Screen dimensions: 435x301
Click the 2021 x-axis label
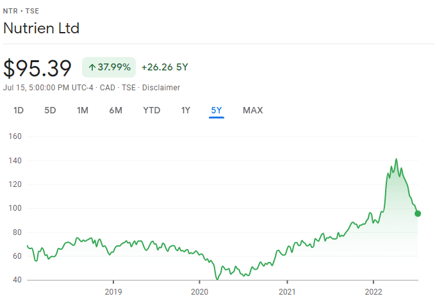(287, 292)
